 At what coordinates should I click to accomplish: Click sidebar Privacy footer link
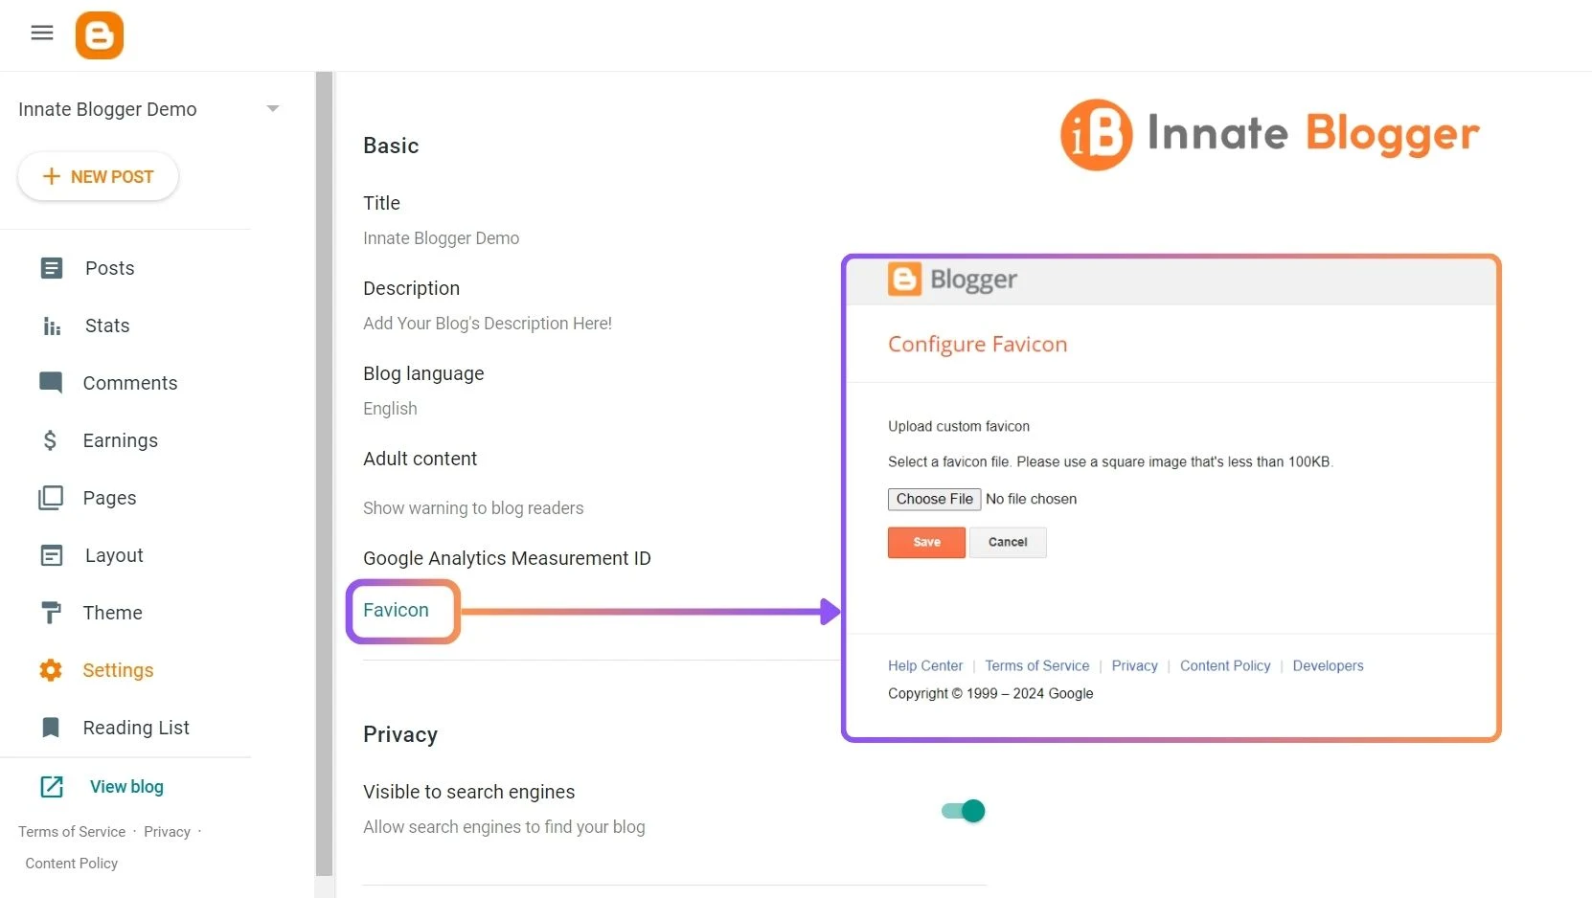pos(167,832)
